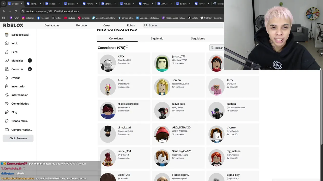This screenshot has width=323, height=181.
Task: Switch to the Seguidores tab
Action: [198, 38]
